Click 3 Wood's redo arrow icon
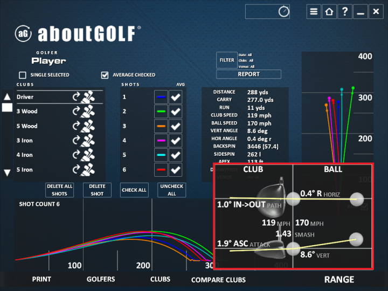Viewport: 388px width, 291px height. [76, 111]
